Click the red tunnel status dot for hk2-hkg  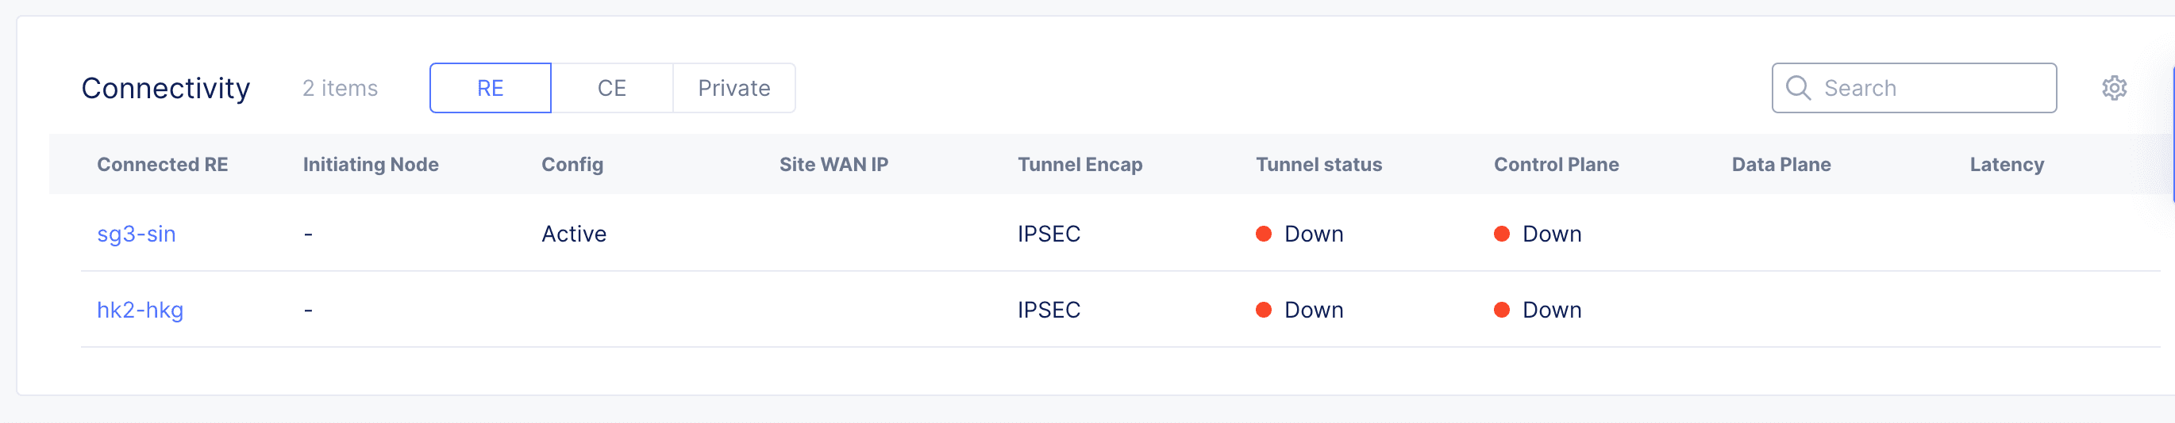(x=1263, y=310)
